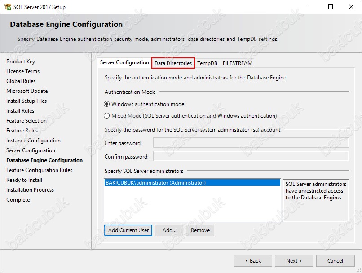Close the SQL Server 2017 Setup window

click(x=351, y=7)
